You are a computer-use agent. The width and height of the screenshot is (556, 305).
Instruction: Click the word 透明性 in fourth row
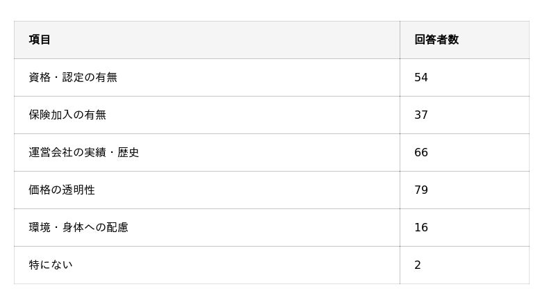pos(79,190)
